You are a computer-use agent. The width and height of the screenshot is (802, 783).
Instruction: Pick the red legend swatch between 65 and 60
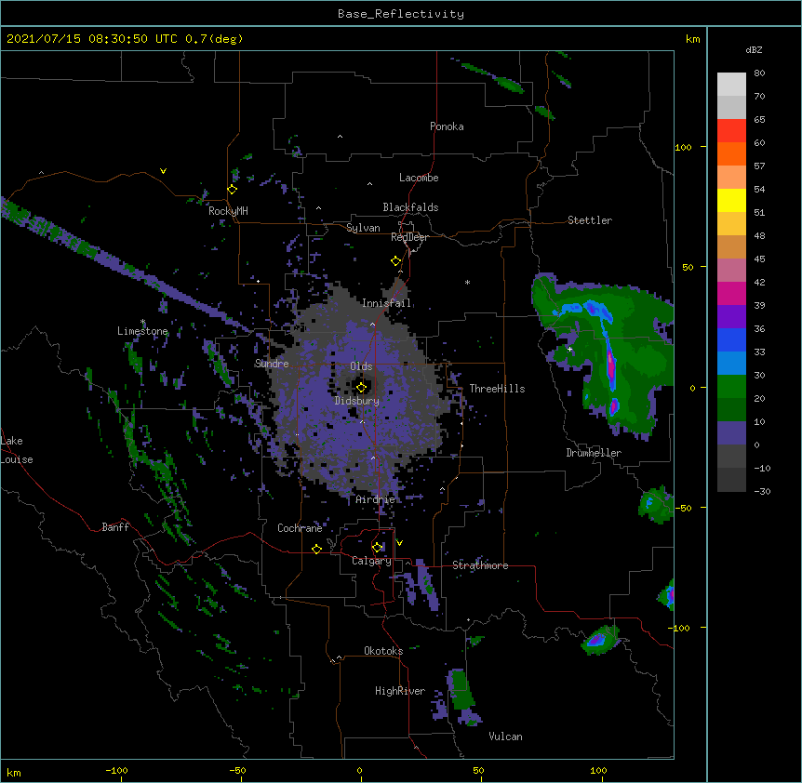click(731, 131)
